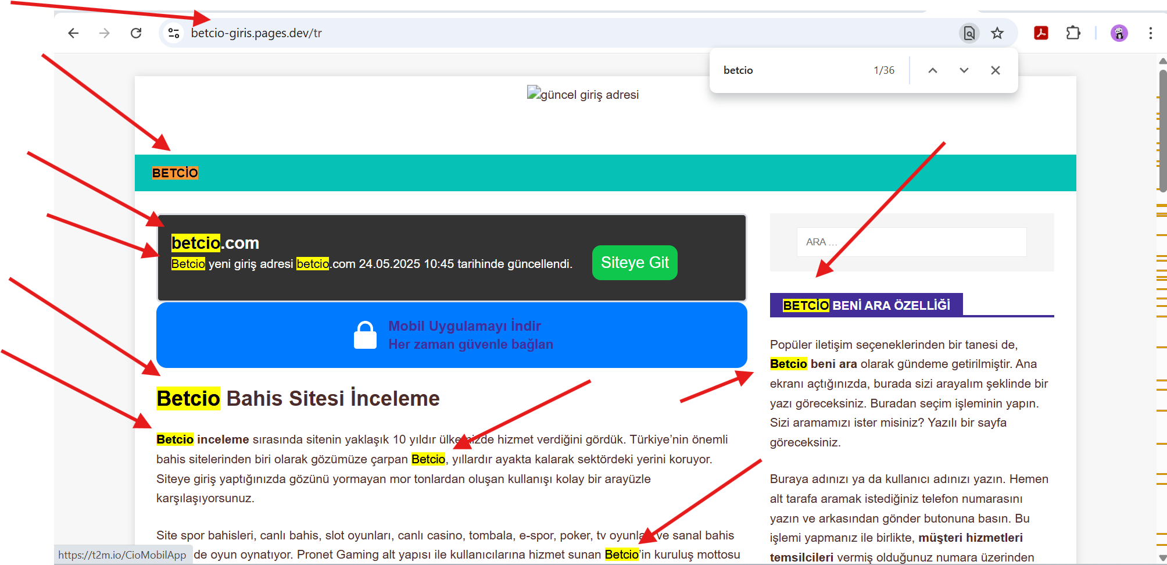View site information icon in address bar
The image size is (1167, 565).
point(173,33)
